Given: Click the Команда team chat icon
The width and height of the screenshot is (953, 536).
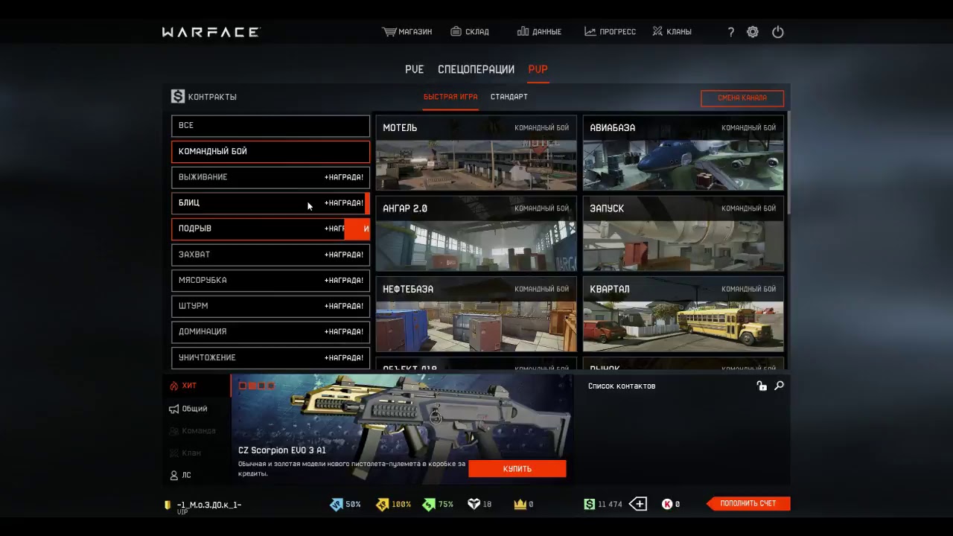Looking at the screenshot, I should tap(174, 431).
